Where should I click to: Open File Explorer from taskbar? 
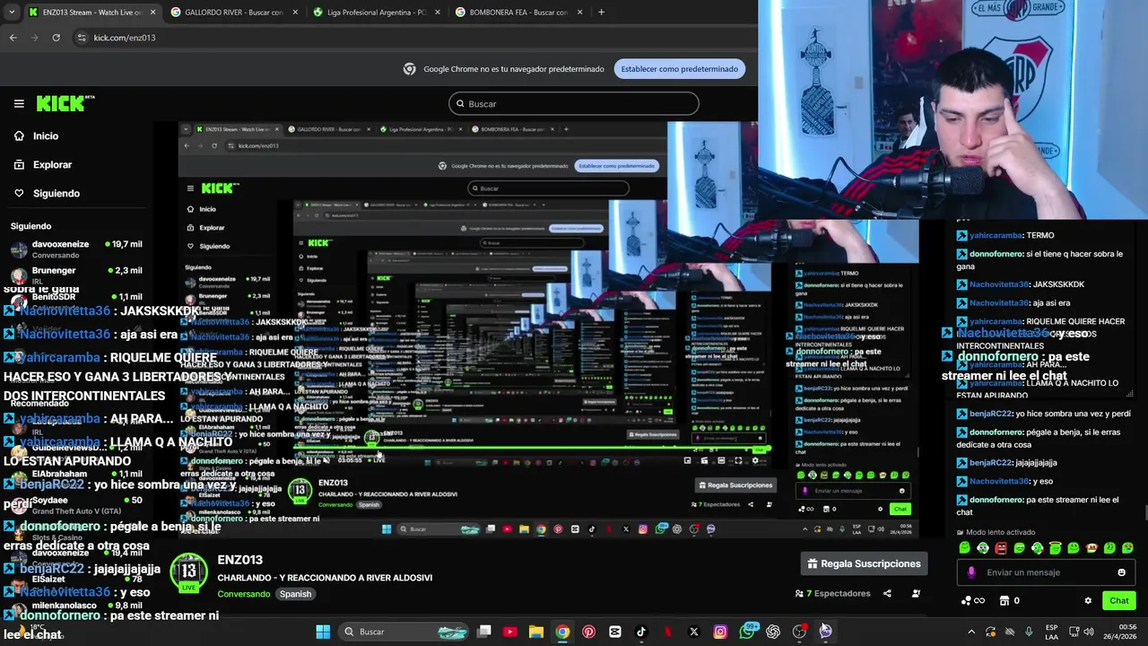[x=535, y=632]
